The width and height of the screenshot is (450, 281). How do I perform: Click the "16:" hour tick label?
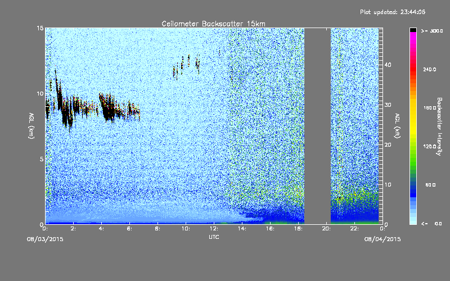click(270, 229)
